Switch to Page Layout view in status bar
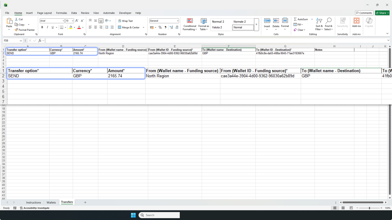The width and height of the screenshot is (392, 220). (x=343, y=208)
